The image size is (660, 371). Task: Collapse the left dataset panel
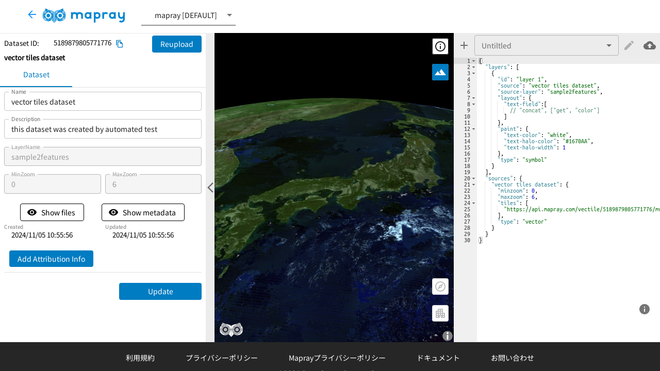click(x=210, y=188)
